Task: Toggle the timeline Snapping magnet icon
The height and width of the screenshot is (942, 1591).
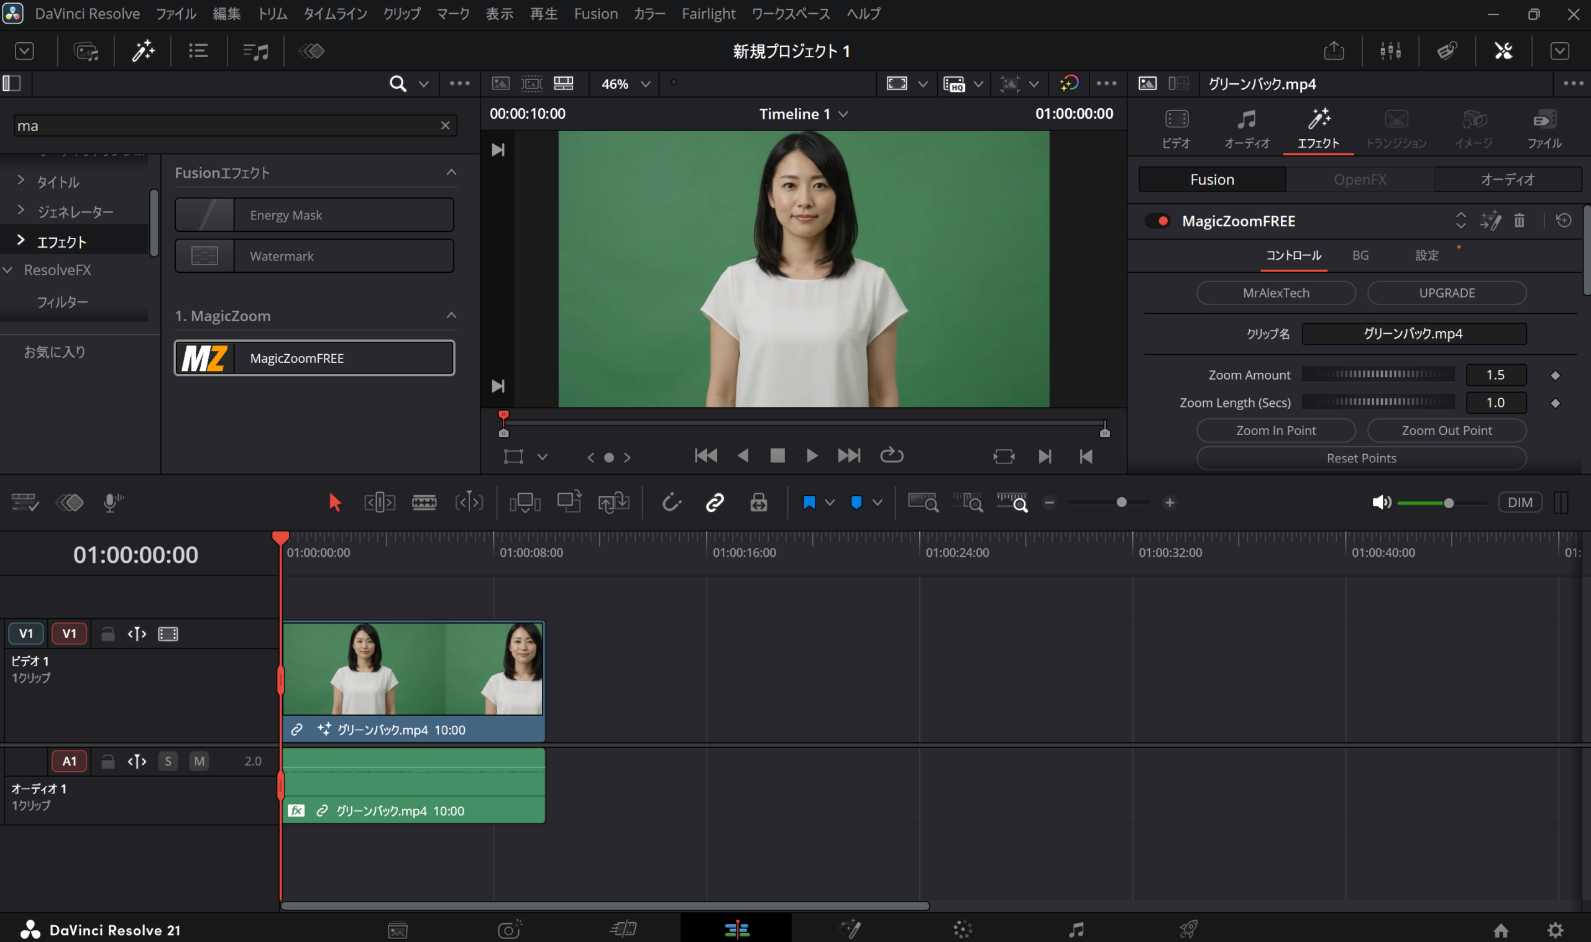Action: pos(671,503)
